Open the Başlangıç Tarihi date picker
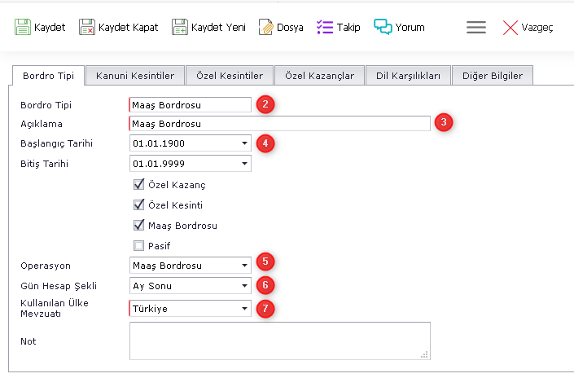574x378 pixels. point(244,144)
